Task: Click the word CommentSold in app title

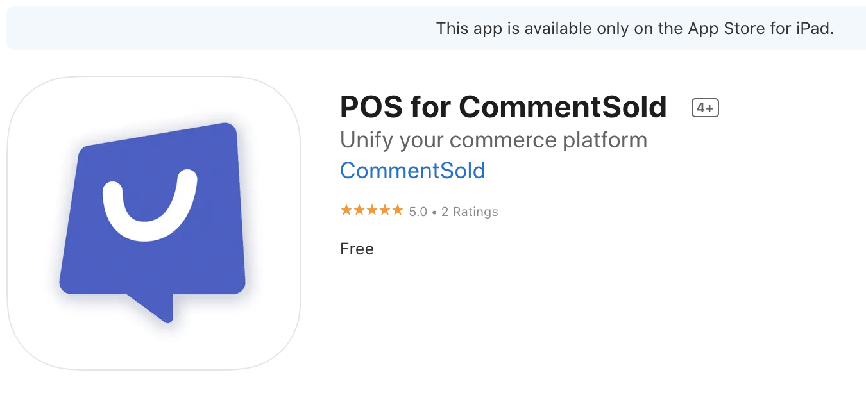Action: [x=563, y=107]
